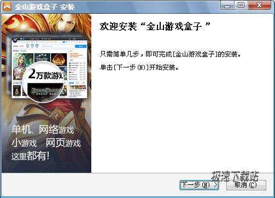Click text 单击[下一步(N)]开始安装。
The width and height of the screenshot is (275, 198).
pyautogui.click(x=139, y=67)
